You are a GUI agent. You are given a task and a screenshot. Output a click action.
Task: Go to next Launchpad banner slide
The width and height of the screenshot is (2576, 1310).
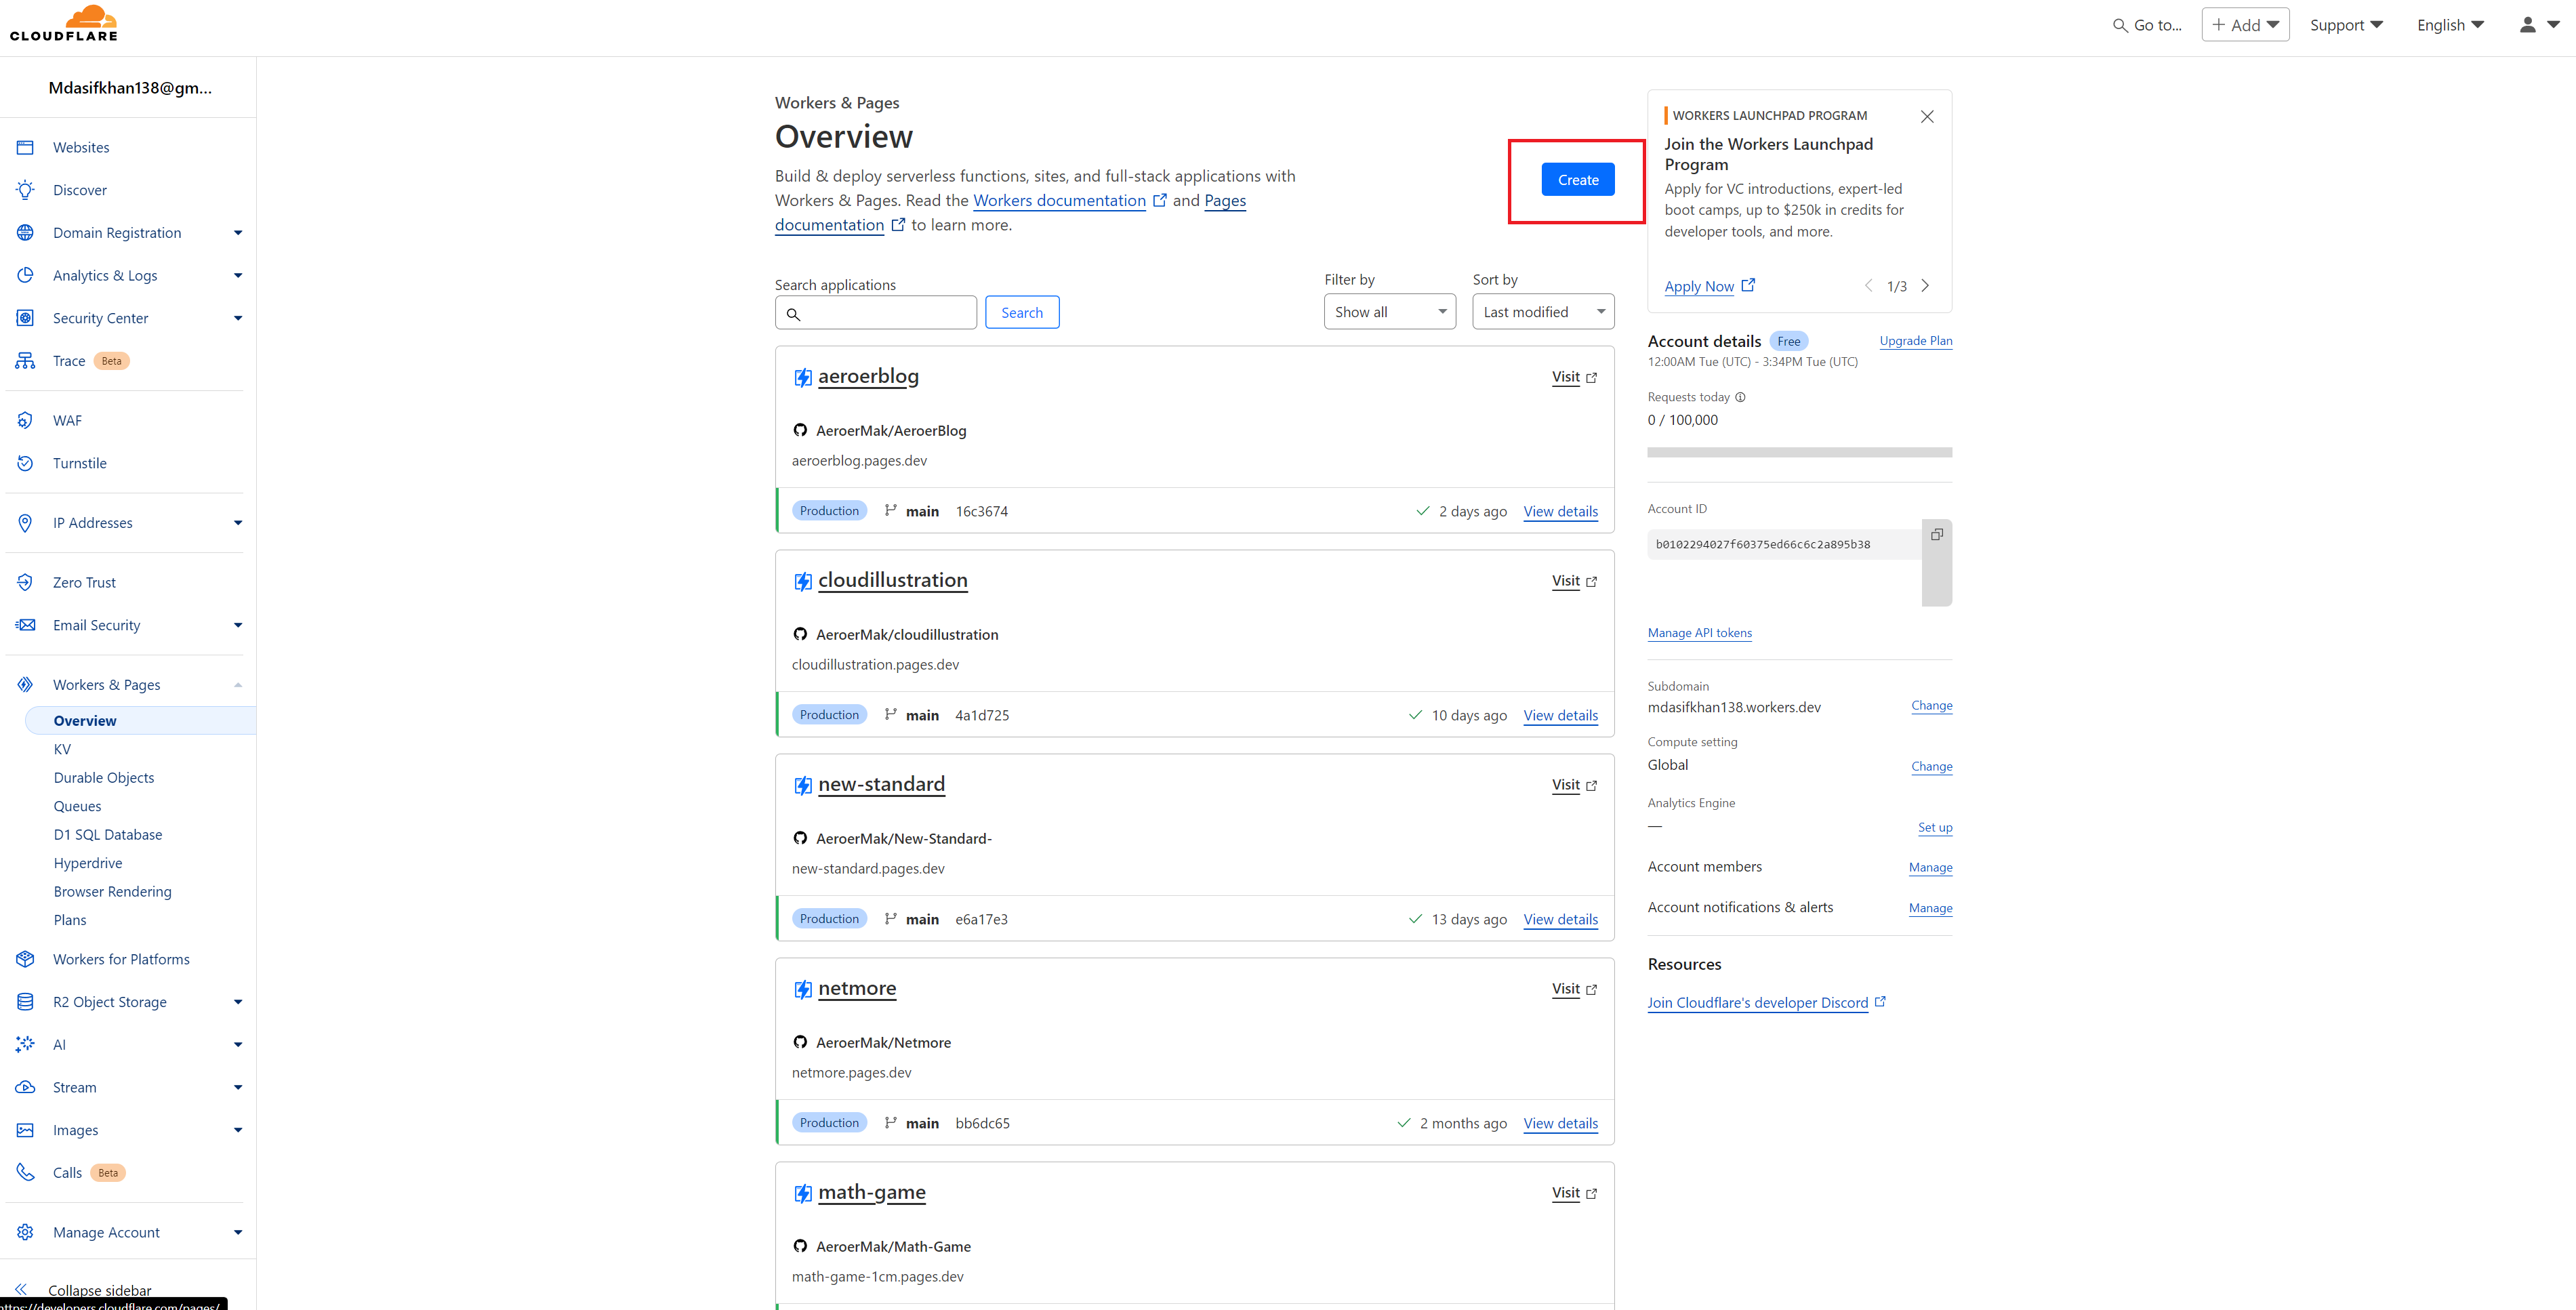pos(1925,286)
